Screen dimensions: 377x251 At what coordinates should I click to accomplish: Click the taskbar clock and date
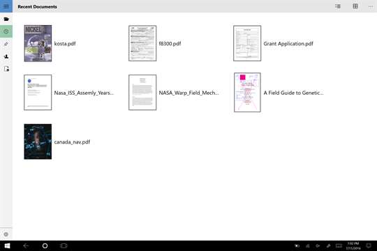(353, 245)
